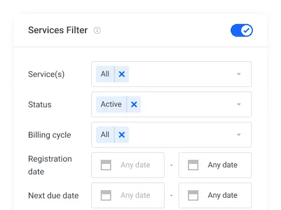The image size is (281, 210).
Task: Open calendar icon for Registration end date
Action: point(193,165)
